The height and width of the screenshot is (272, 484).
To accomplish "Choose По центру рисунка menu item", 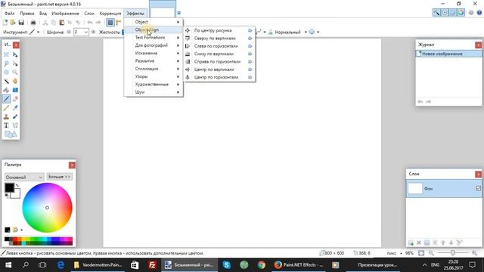I will [x=219, y=30].
